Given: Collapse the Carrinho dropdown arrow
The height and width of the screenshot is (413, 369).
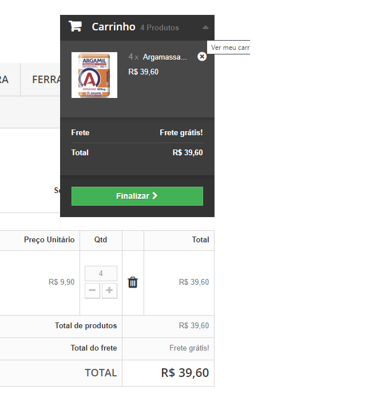Looking at the screenshot, I should point(206,27).
